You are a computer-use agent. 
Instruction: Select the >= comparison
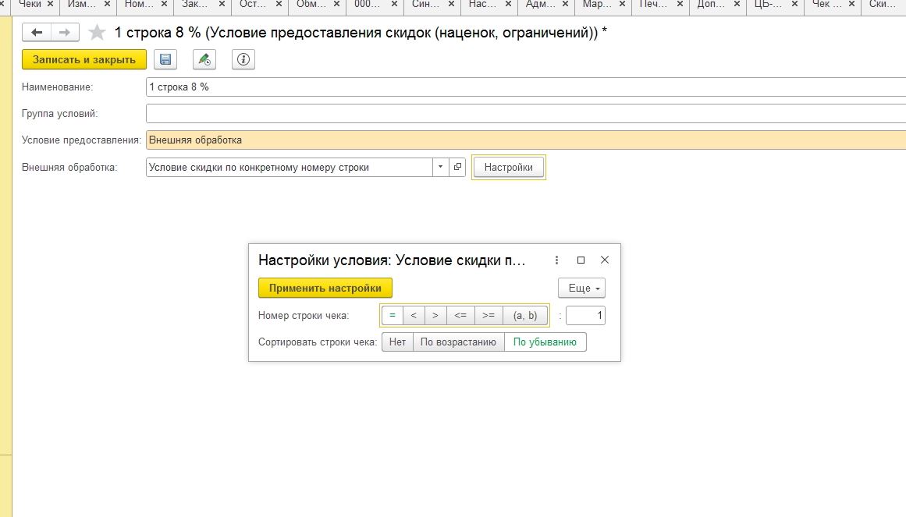click(x=489, y=315)
